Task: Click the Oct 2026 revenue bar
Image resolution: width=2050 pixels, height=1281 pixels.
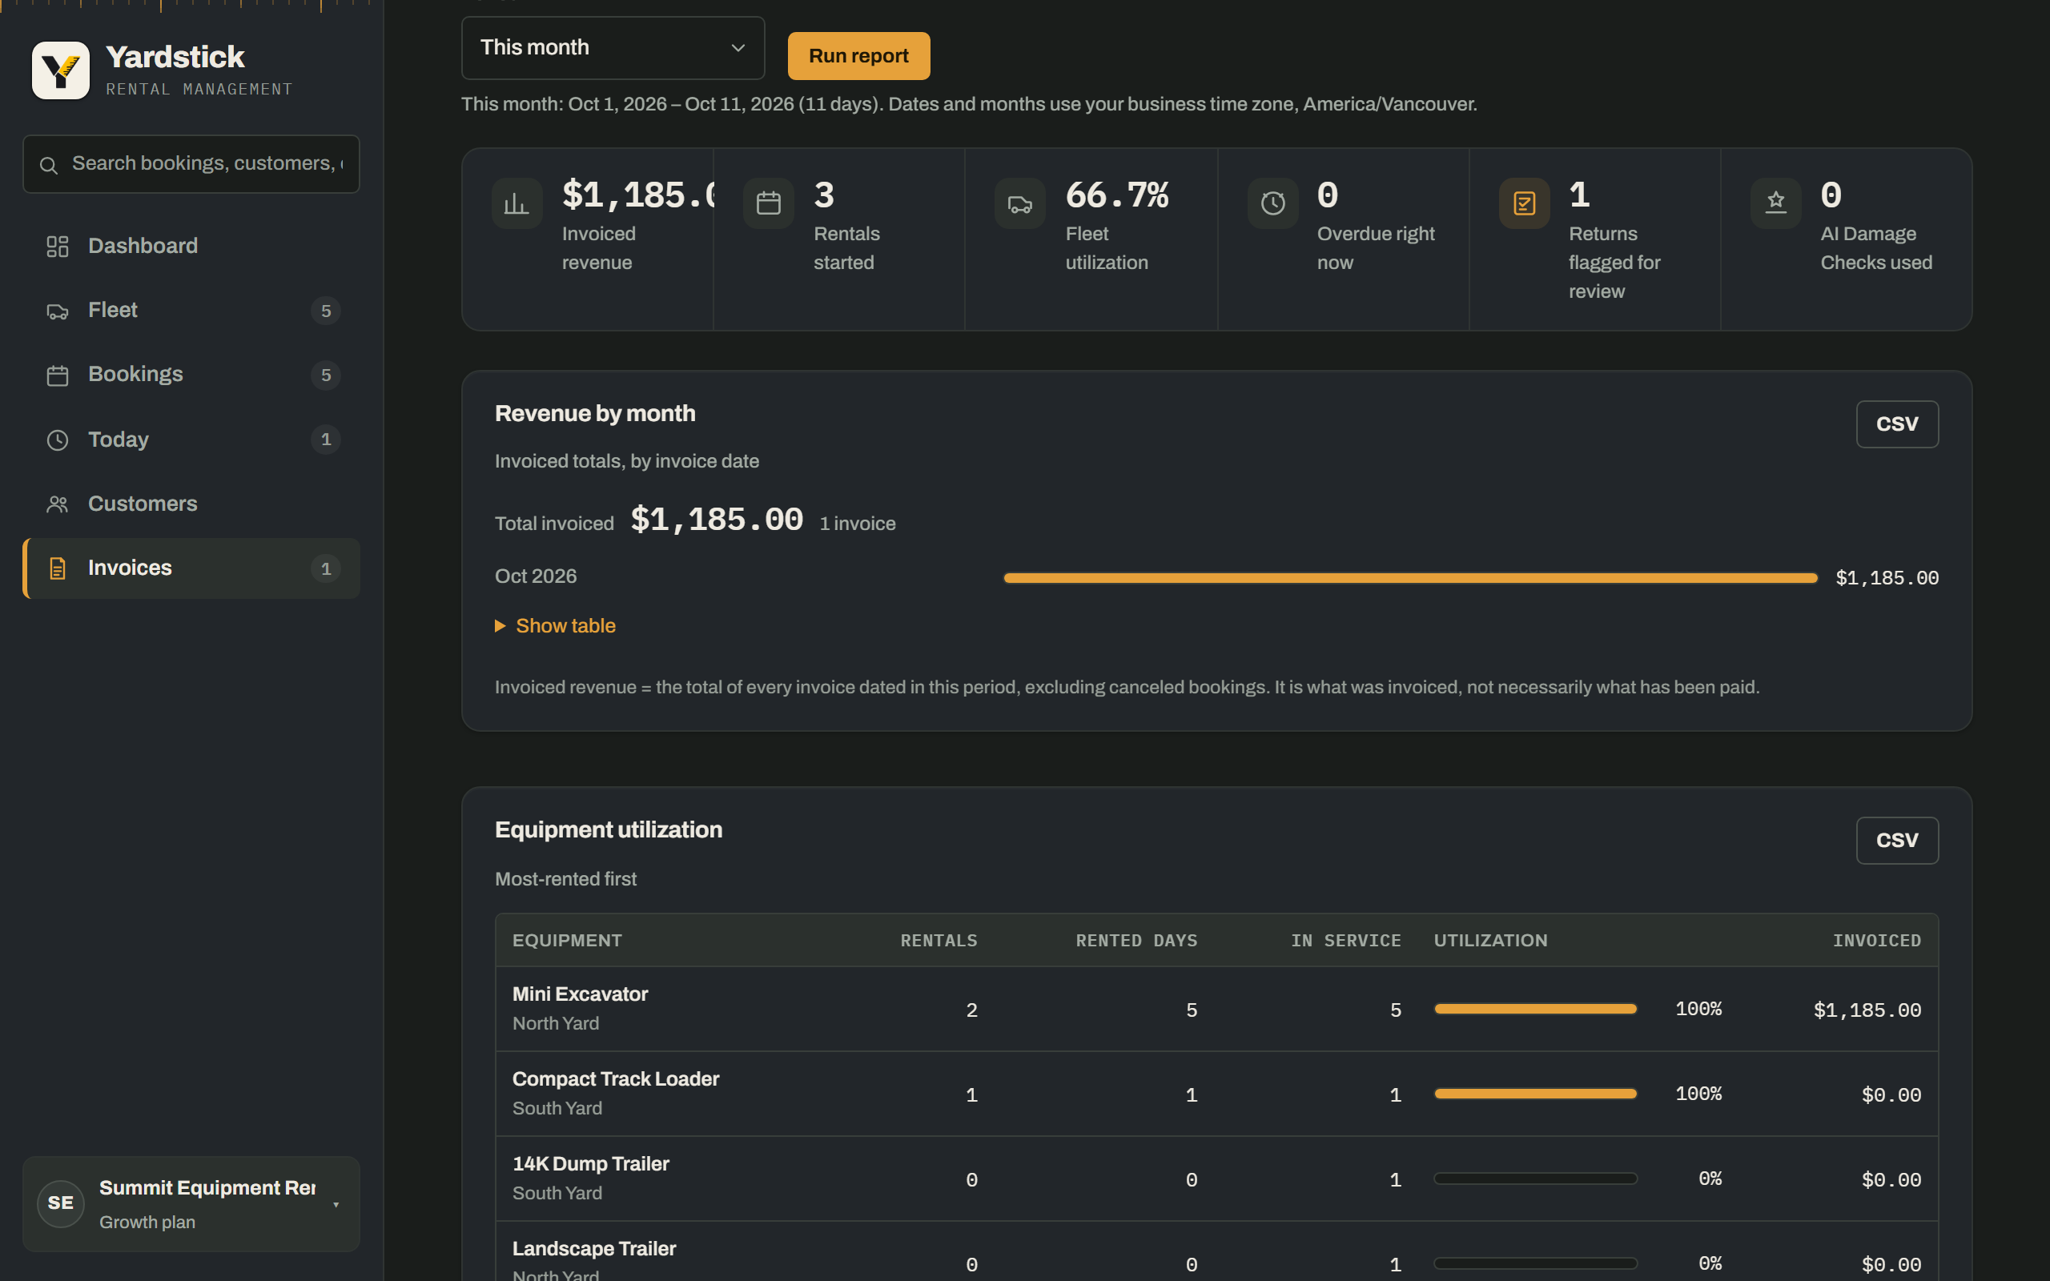Action: (x=1410, y=578)
